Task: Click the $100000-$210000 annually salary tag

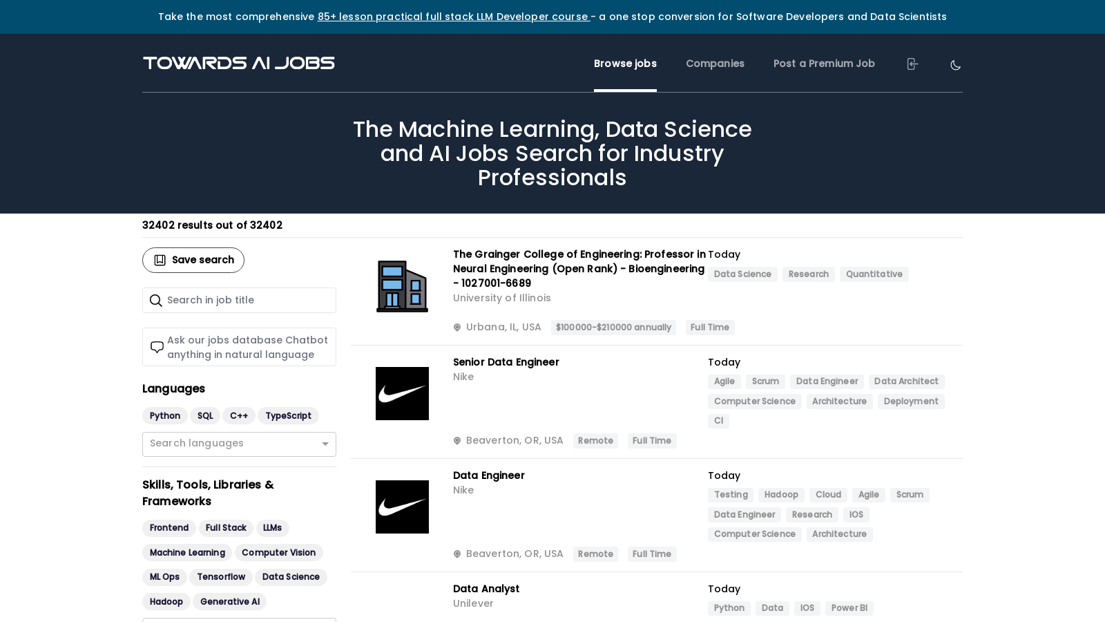Action: [613, 328]
